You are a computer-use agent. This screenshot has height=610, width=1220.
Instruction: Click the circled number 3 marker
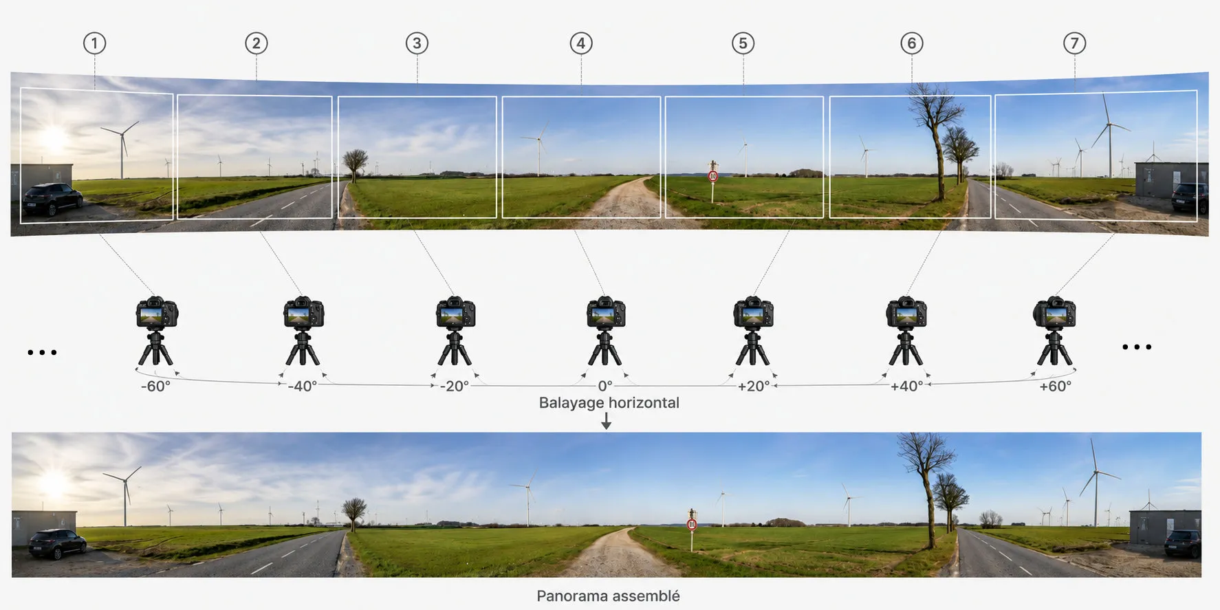coord(417,43)
